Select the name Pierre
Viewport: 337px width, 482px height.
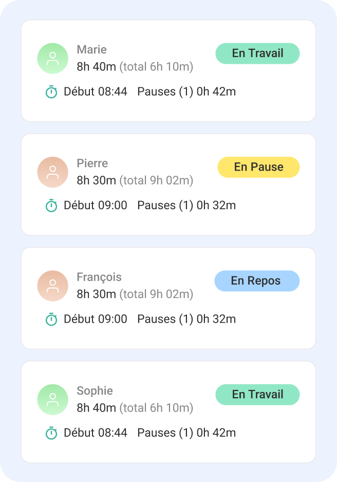(x=92, y=163)
